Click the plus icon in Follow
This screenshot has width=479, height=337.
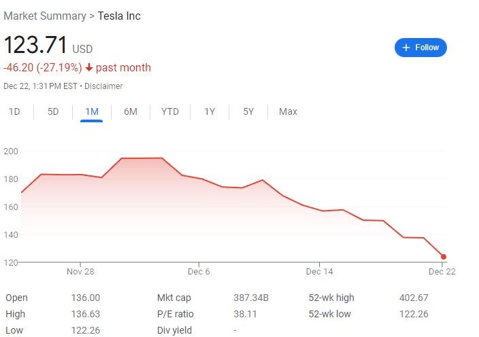(406, 48)
